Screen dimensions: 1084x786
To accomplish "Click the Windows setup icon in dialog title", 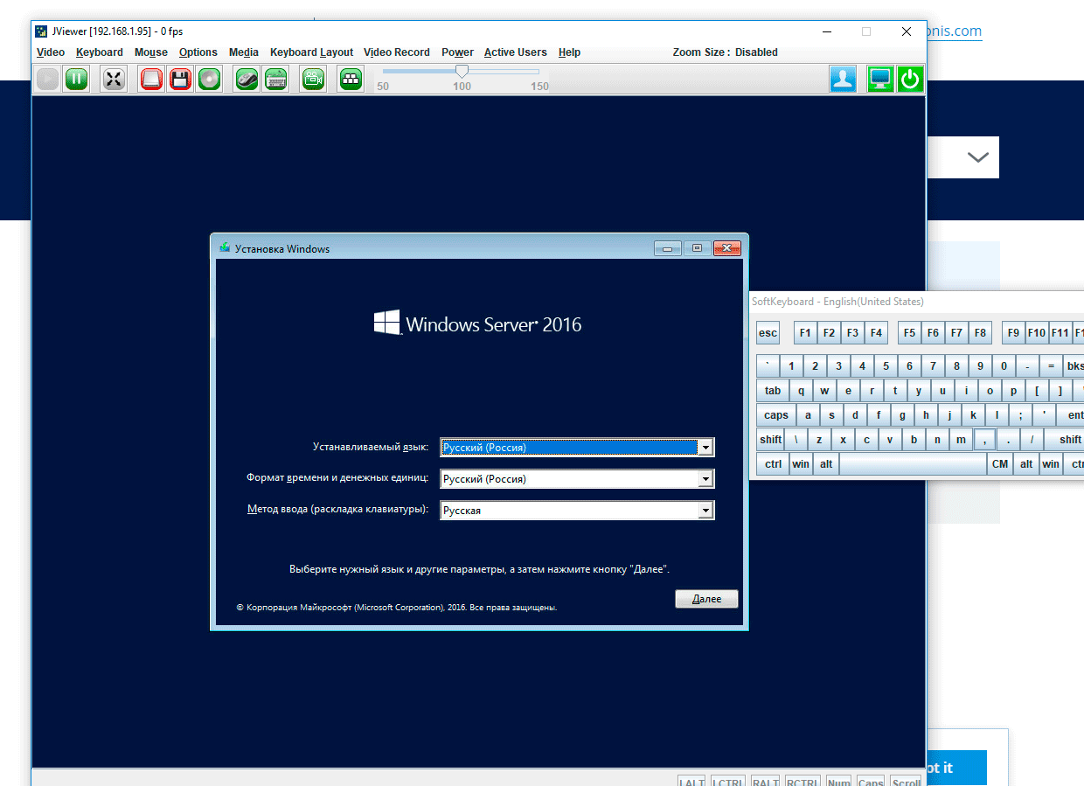I will [x=226, y=248].
